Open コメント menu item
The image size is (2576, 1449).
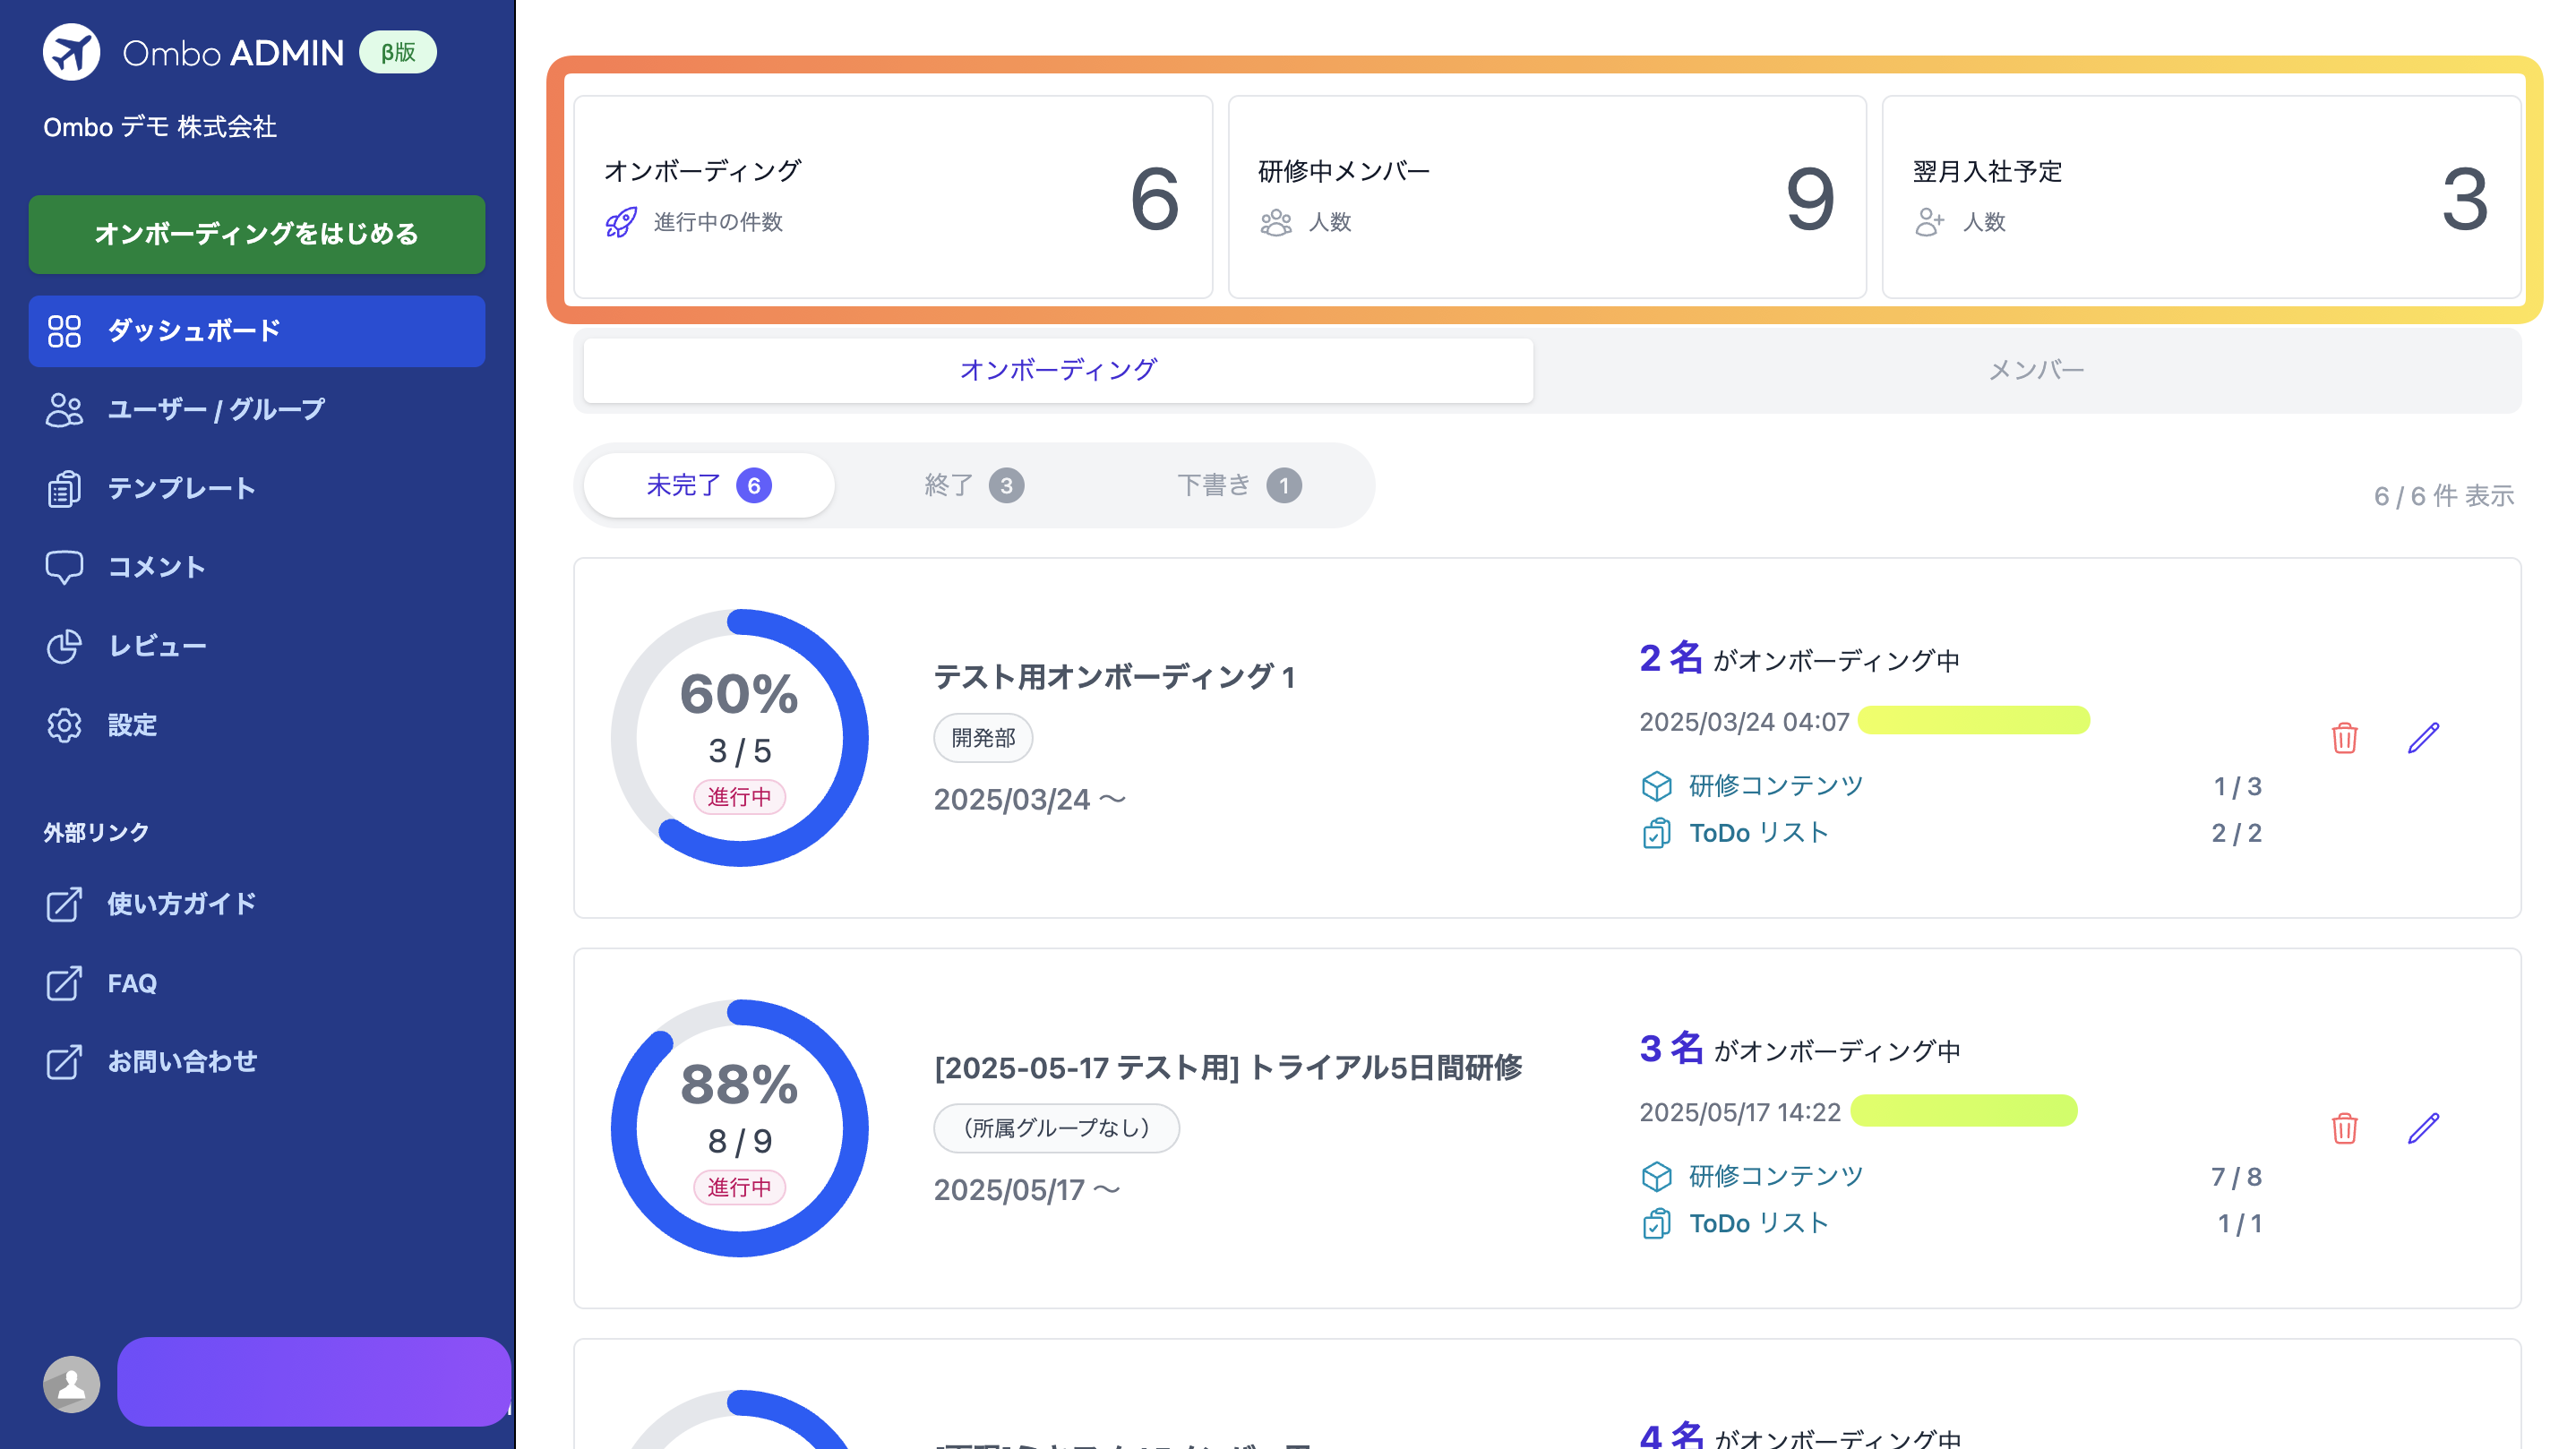click(x=257, y=567)
